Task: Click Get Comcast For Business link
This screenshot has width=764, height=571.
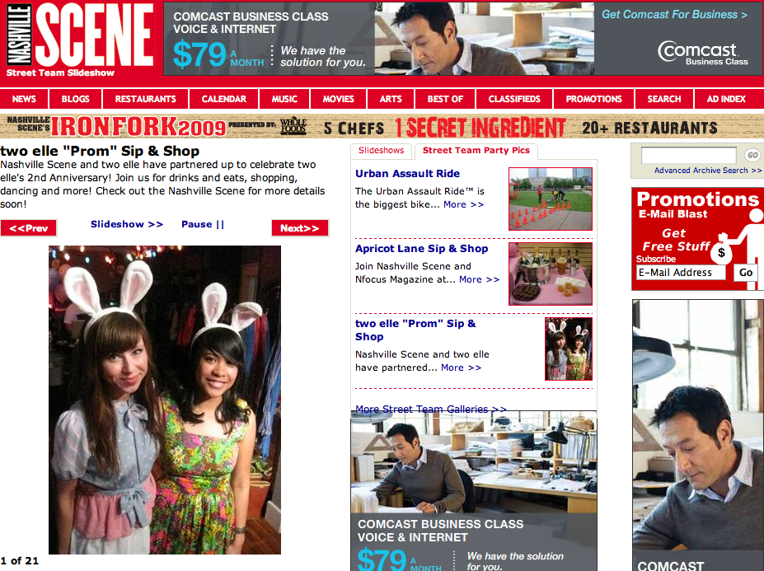Action: tap(674, 15)
